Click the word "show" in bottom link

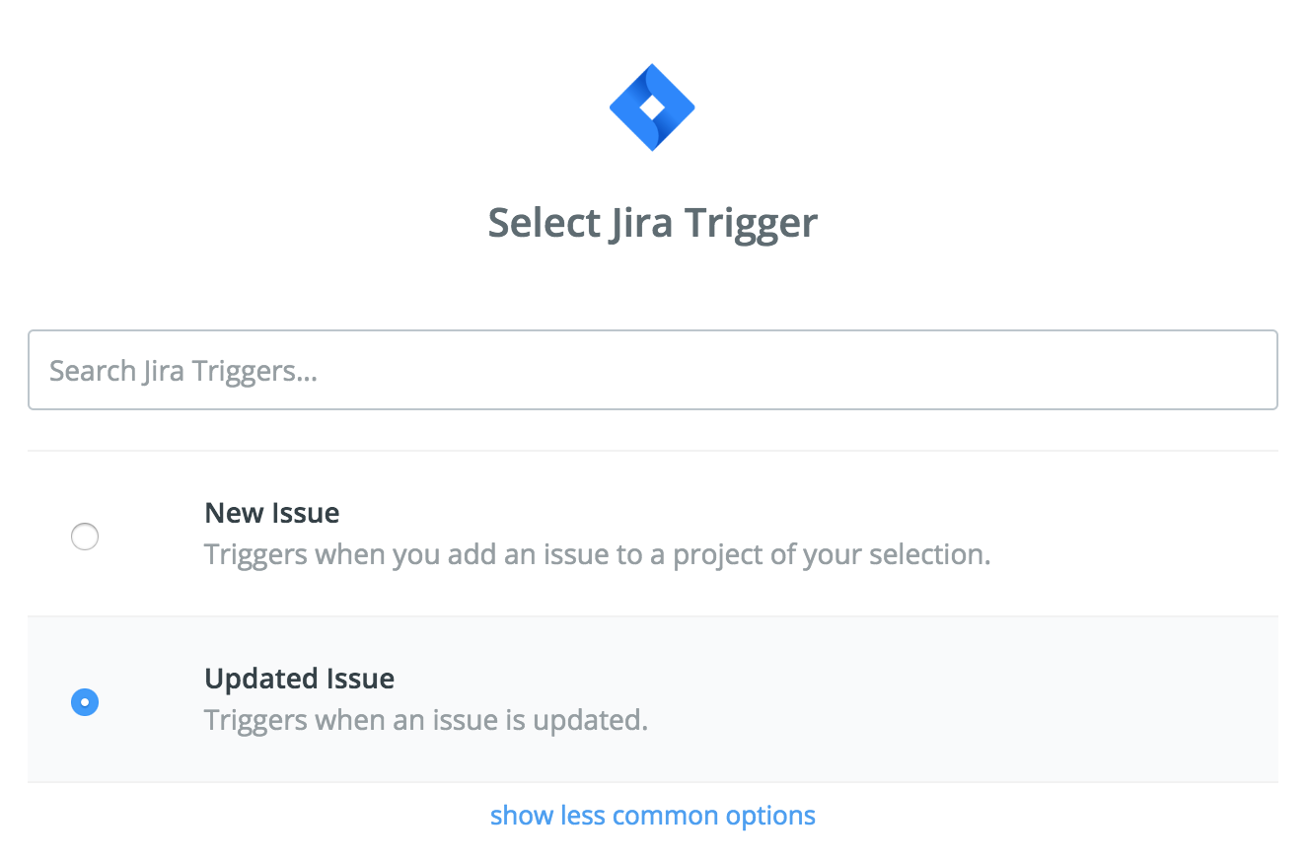522,816
